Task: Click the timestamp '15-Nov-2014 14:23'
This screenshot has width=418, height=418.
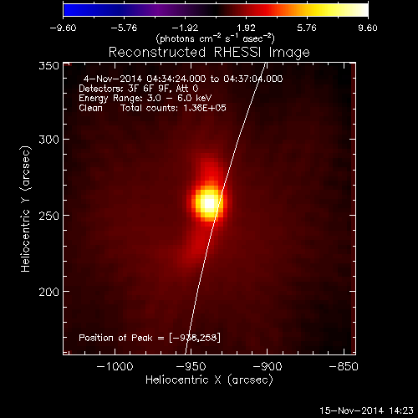Action: pos(366,410)
